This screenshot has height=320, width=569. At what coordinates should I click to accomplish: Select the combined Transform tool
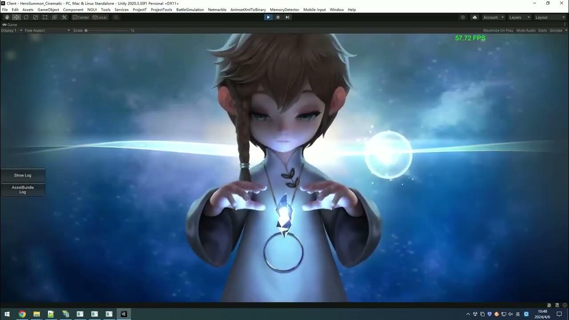click(x=54, y=17)
